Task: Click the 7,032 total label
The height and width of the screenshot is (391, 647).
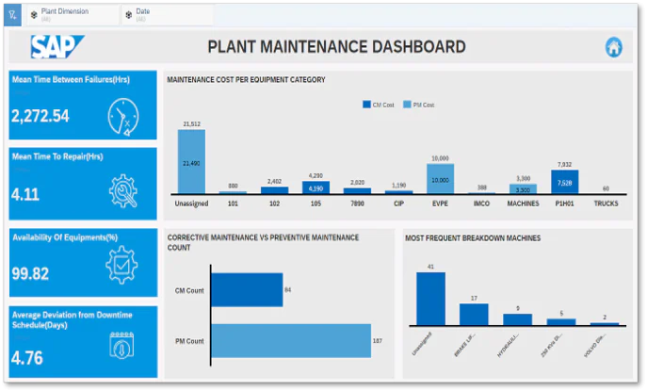Action: click(564, 164)
